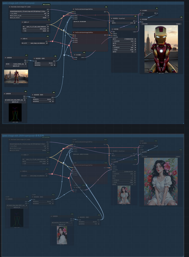
Task: Collapse the VAE解码 node #8 with its dot
Action: [x=141, y=11]
